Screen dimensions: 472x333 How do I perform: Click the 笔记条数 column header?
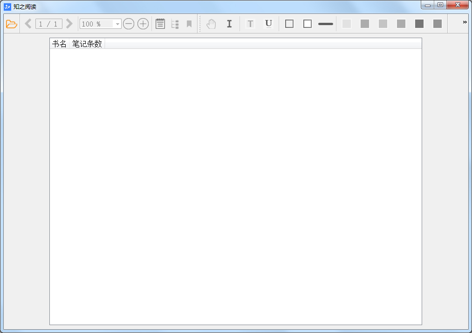88,43
